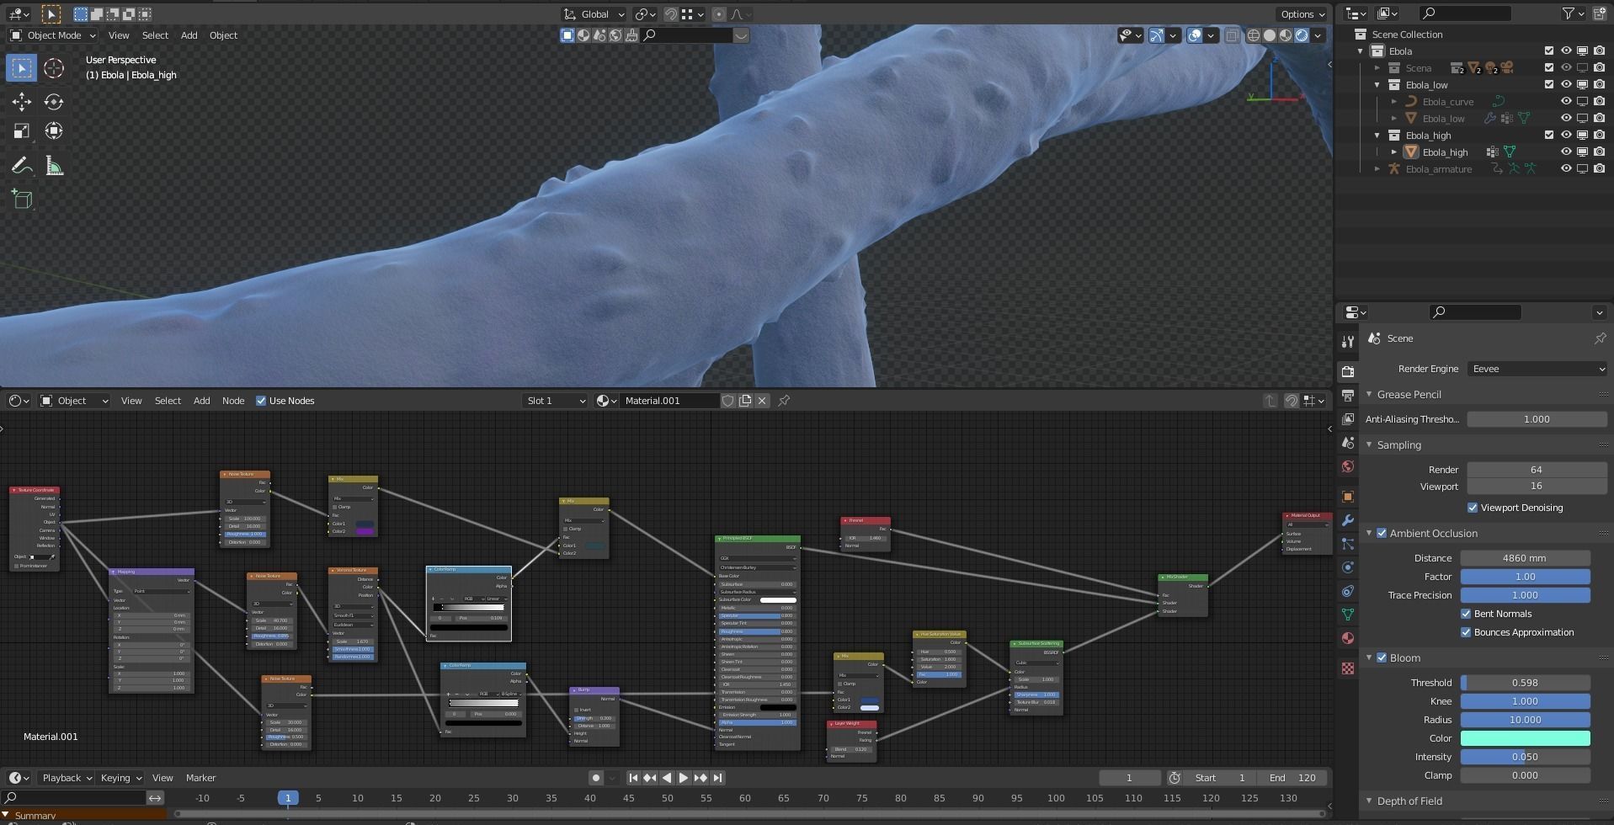
Task: Open the timeline Marker menu
Action: (x=200, y=778)
